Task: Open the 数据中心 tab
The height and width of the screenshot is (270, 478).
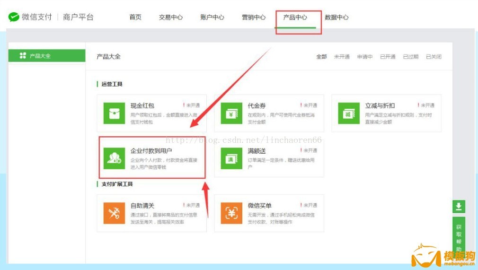Action: pos(336,17)
